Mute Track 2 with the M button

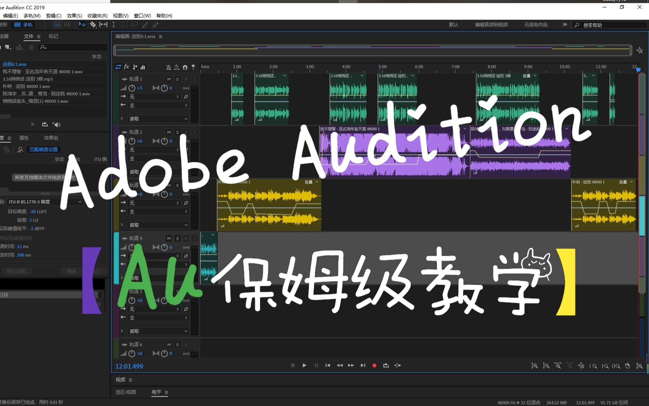point(169,132)
